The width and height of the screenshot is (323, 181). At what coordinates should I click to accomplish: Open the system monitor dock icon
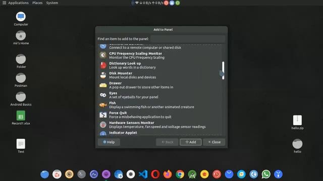pyautogui.click(x=94, y=174)
